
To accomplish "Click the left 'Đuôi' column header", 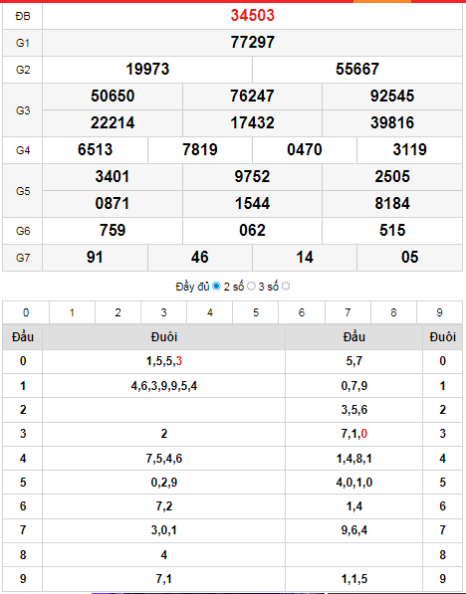I will (x=164, y=336).
